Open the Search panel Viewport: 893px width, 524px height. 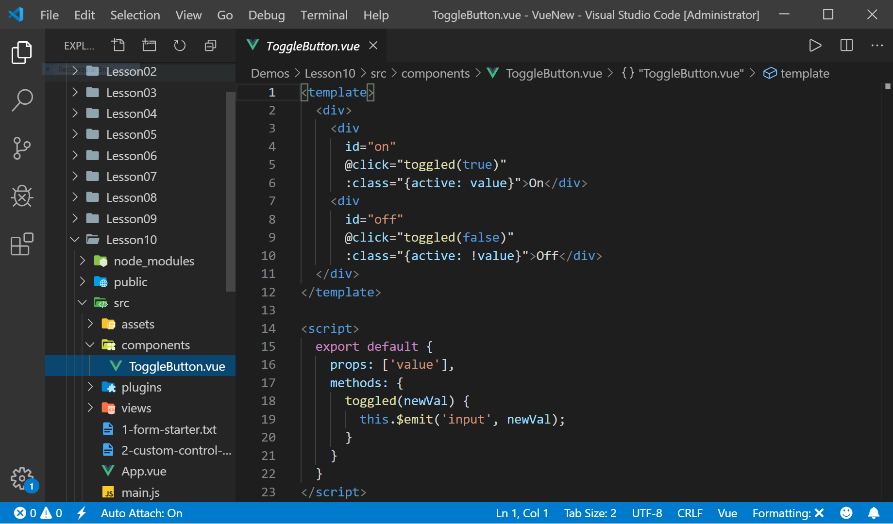click(x=21, y=99)
